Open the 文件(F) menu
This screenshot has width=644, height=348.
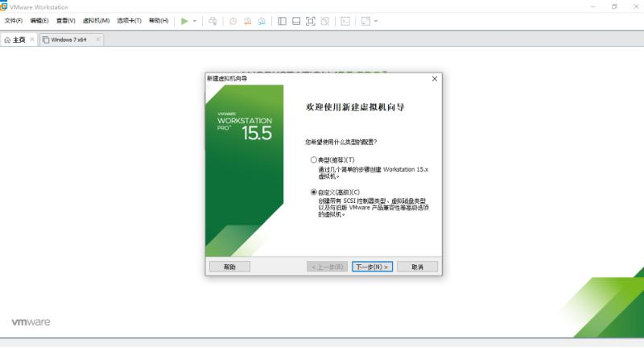[x=14, y=21]
